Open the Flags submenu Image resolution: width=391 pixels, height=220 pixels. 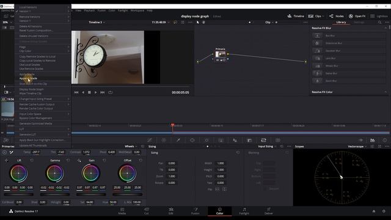43,47
